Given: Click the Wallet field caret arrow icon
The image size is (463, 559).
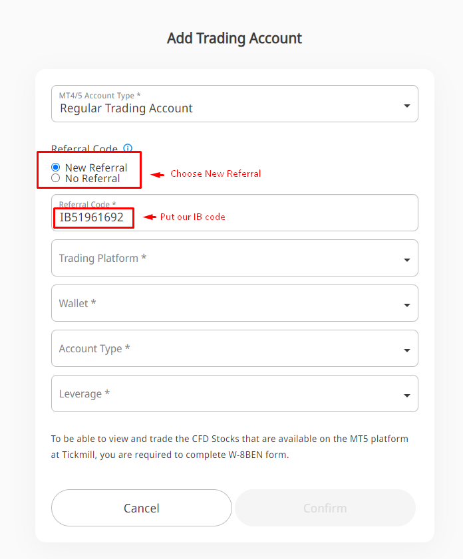Looking at the screenshot, I should pyautogui.click(x=406, y=305).
